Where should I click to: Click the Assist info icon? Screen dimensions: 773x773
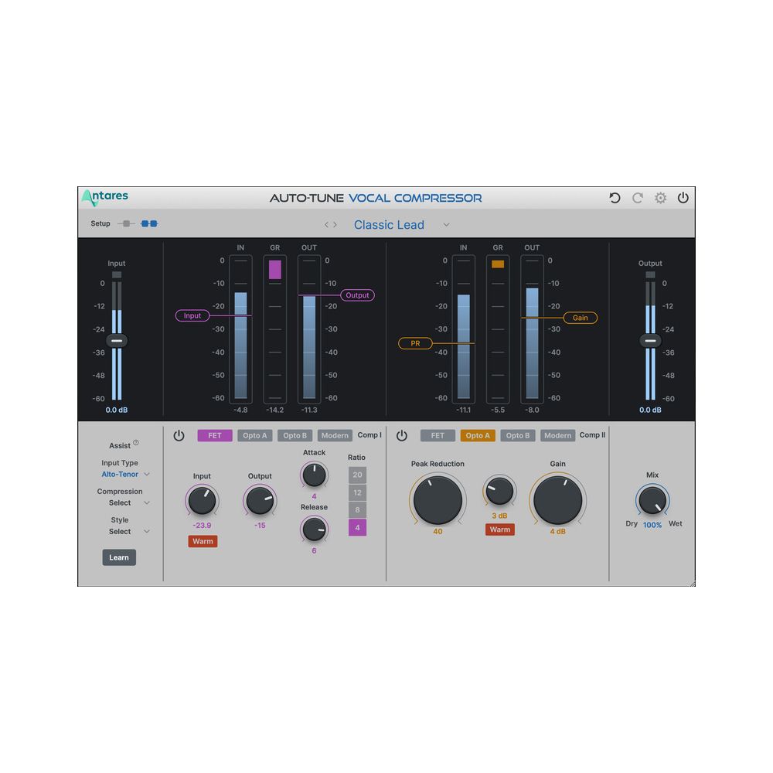coord(136,441)
